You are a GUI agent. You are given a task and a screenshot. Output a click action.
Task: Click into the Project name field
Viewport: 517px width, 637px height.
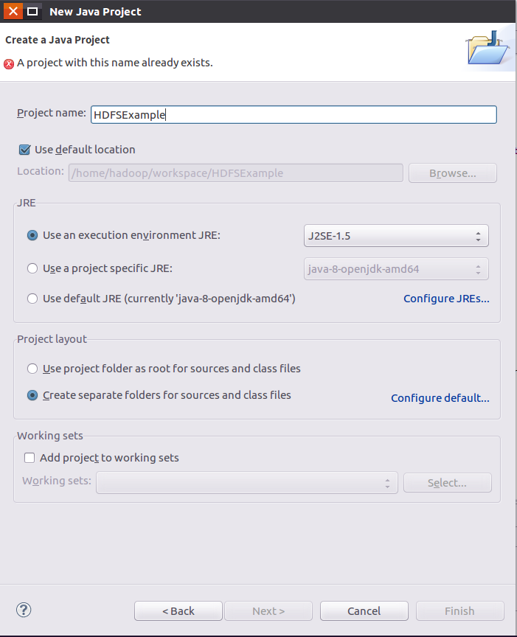tap(293, 114)
